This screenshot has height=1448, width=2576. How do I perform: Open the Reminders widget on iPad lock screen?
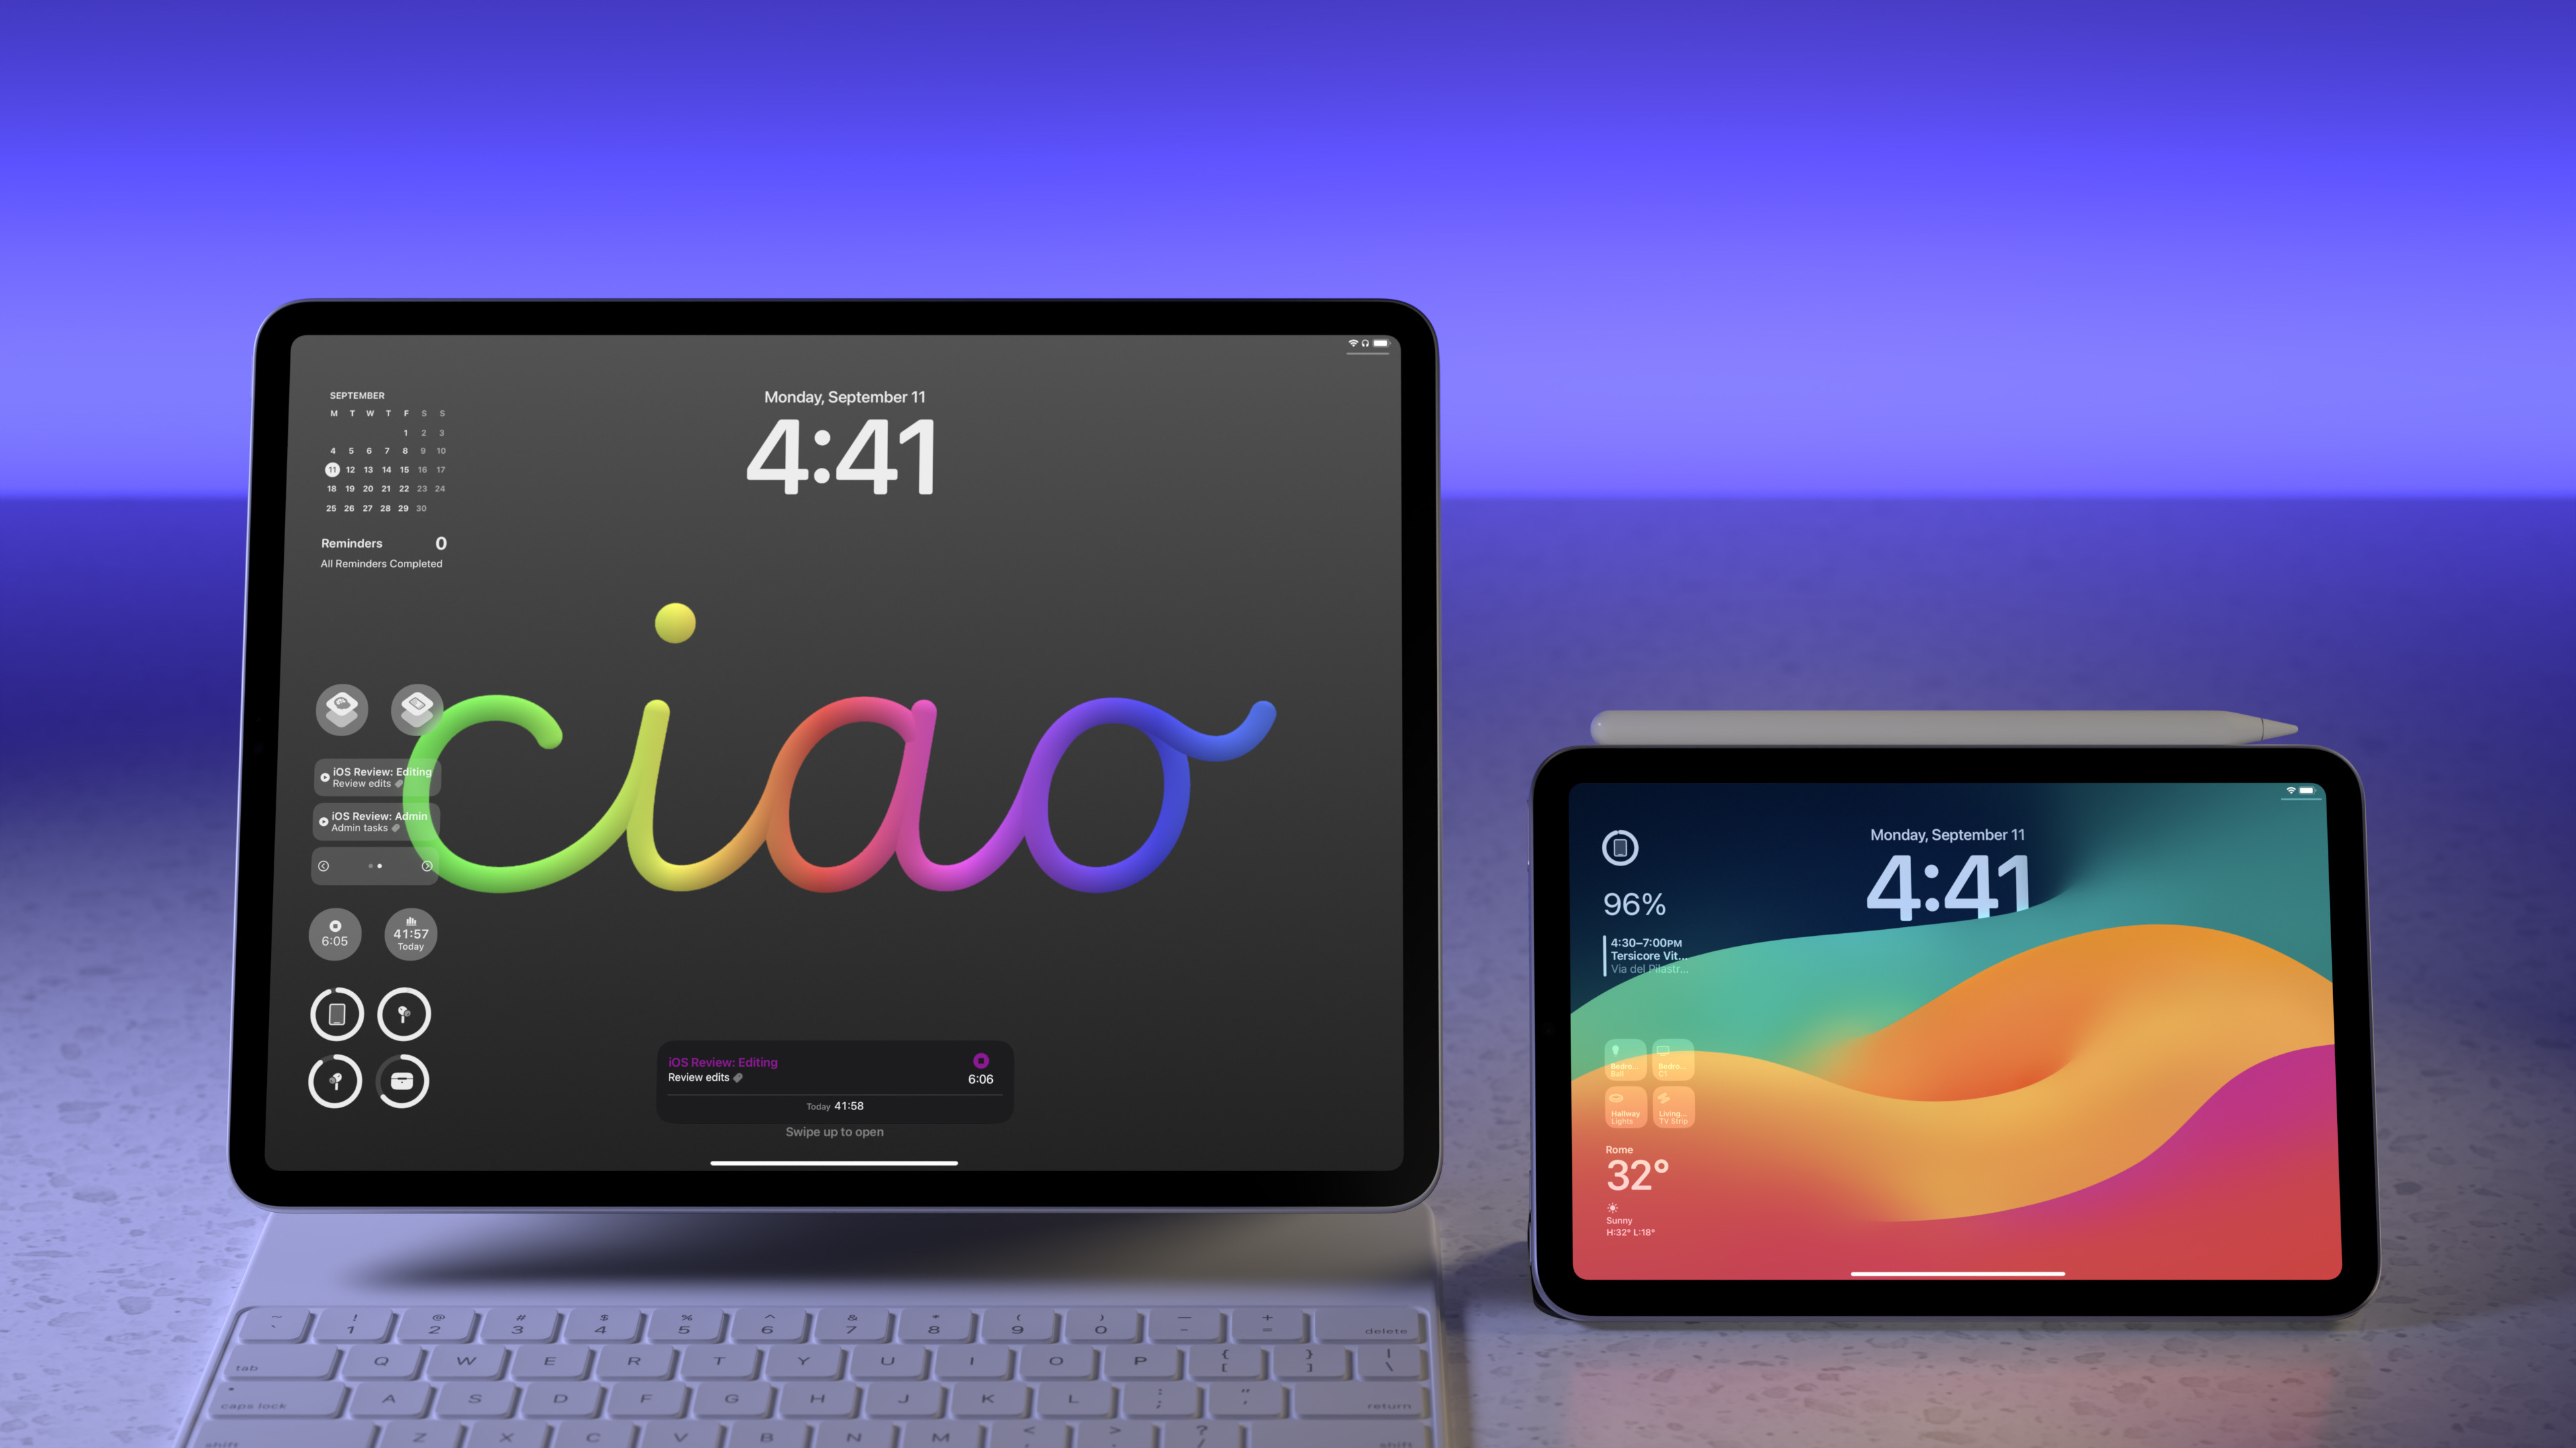coord(380,552)
